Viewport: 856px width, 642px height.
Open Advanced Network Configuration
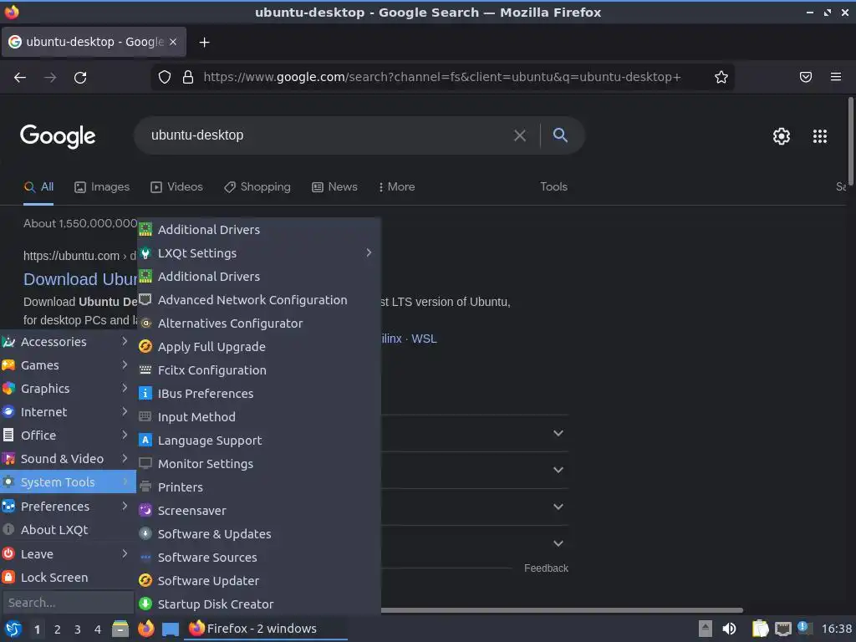pyautogui.click(x=259, y=300)
